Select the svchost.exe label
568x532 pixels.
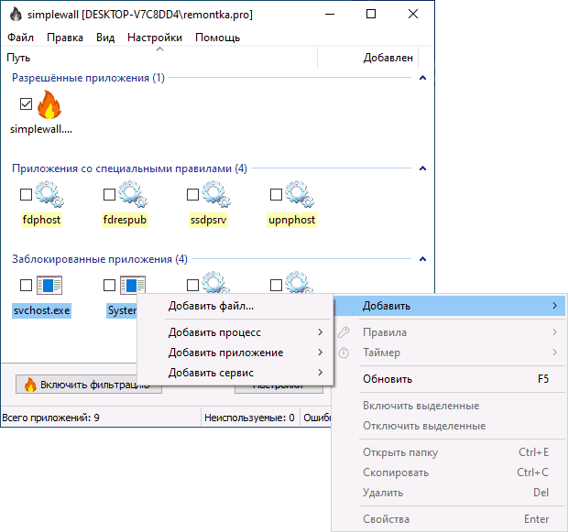(41, 310)
